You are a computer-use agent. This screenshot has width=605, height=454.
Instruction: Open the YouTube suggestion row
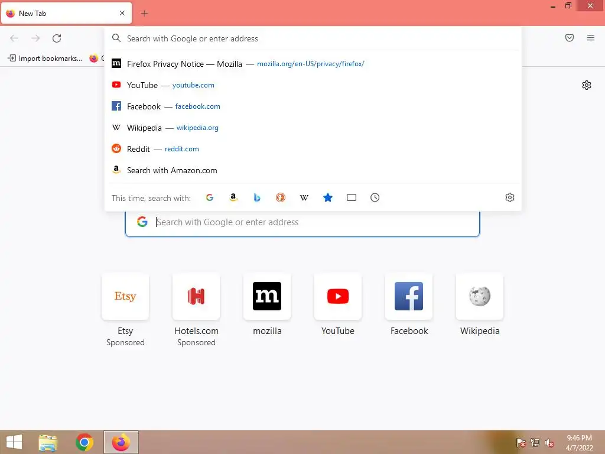click(313, 85)
